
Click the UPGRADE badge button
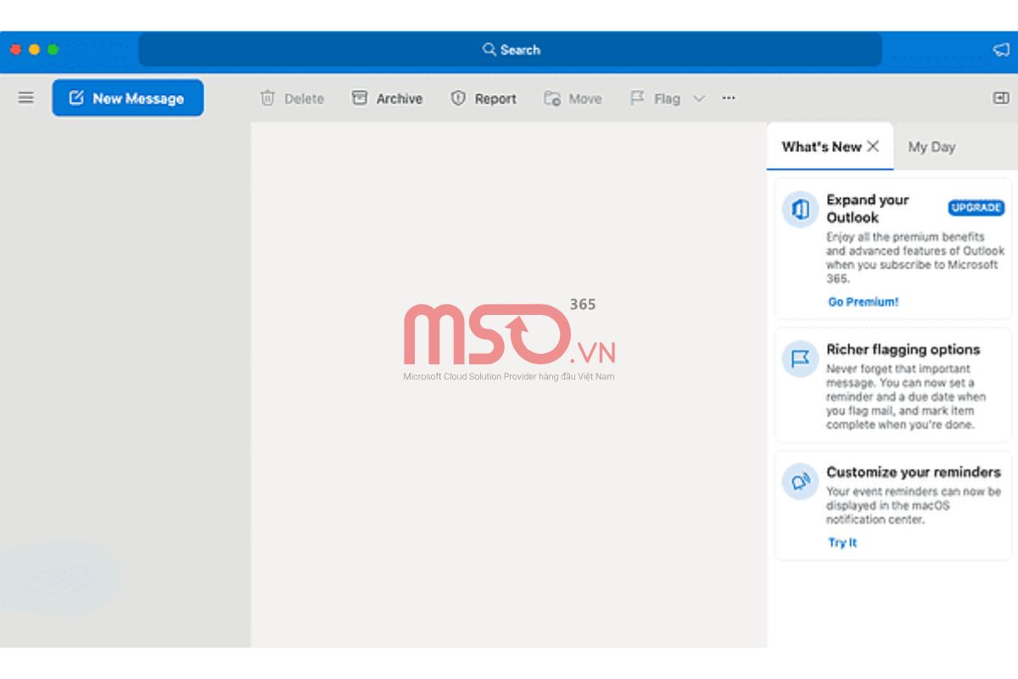(976, 207)
